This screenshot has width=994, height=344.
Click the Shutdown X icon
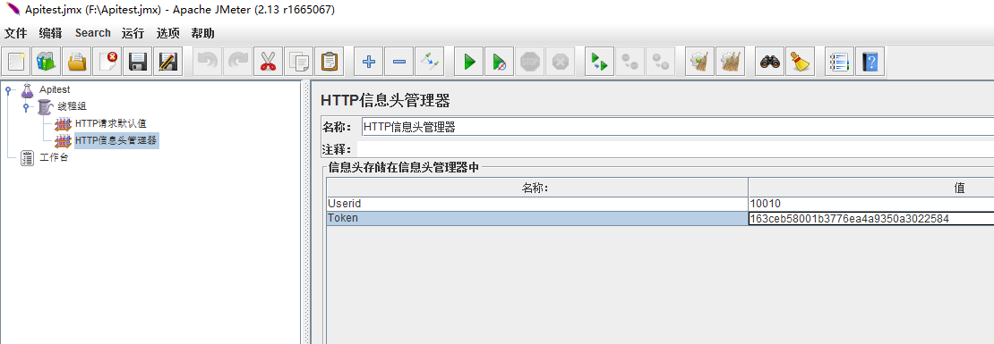pyautogui.click(x=561, y=62)
